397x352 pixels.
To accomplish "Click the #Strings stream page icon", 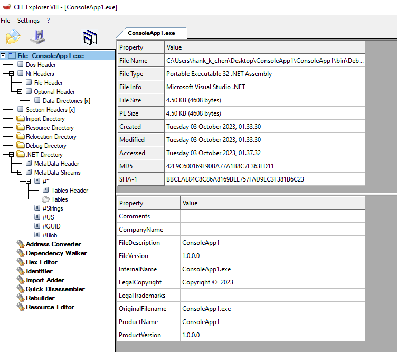I will [37, 208].
